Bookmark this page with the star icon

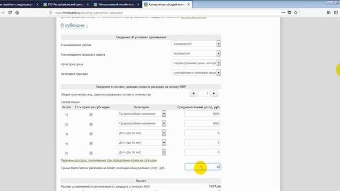tap(295, 13)
